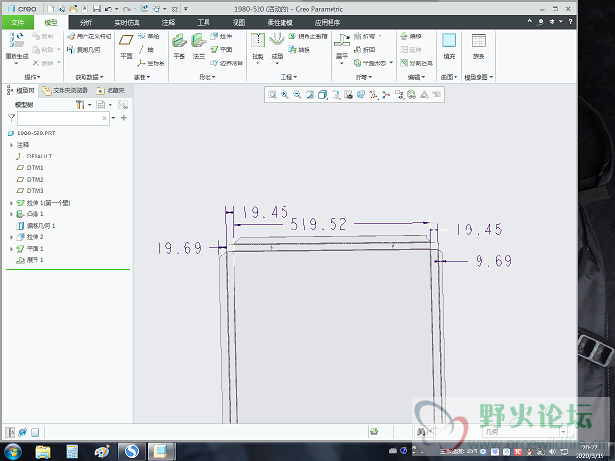
Task: Open Windows Explorer from taskbar
Action: click(x=42, y=451)
